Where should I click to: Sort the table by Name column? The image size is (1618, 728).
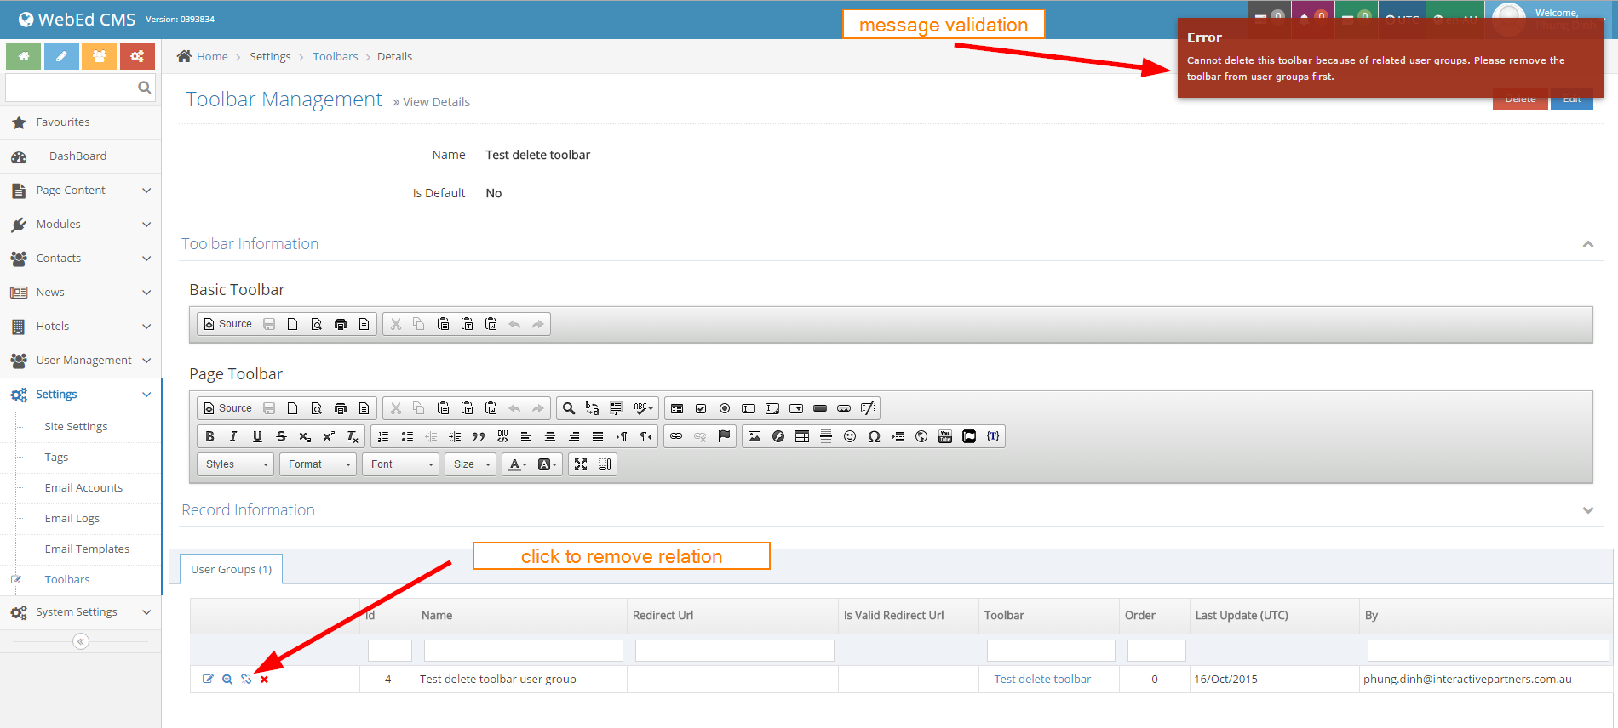pos(437,615)
